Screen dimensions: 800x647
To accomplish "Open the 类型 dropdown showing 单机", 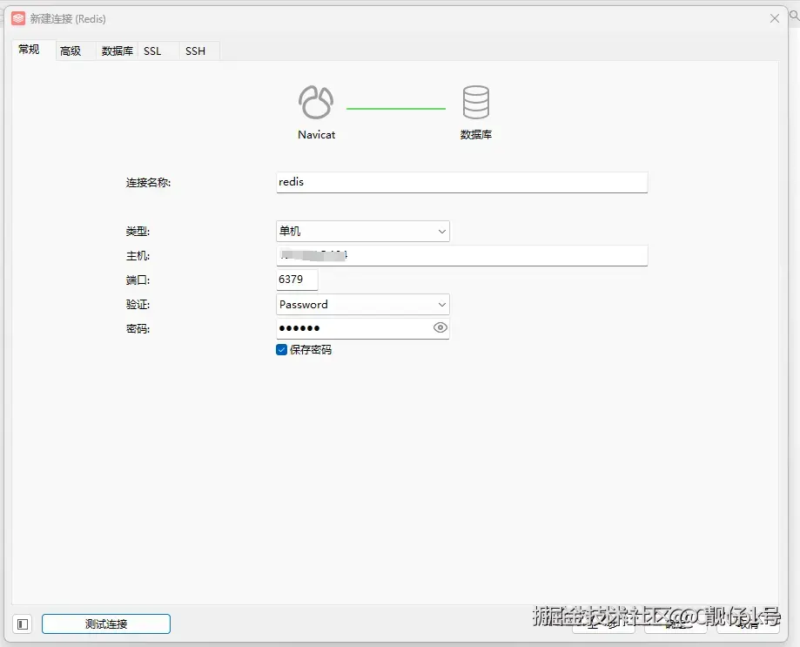I will tap(363, 231).
